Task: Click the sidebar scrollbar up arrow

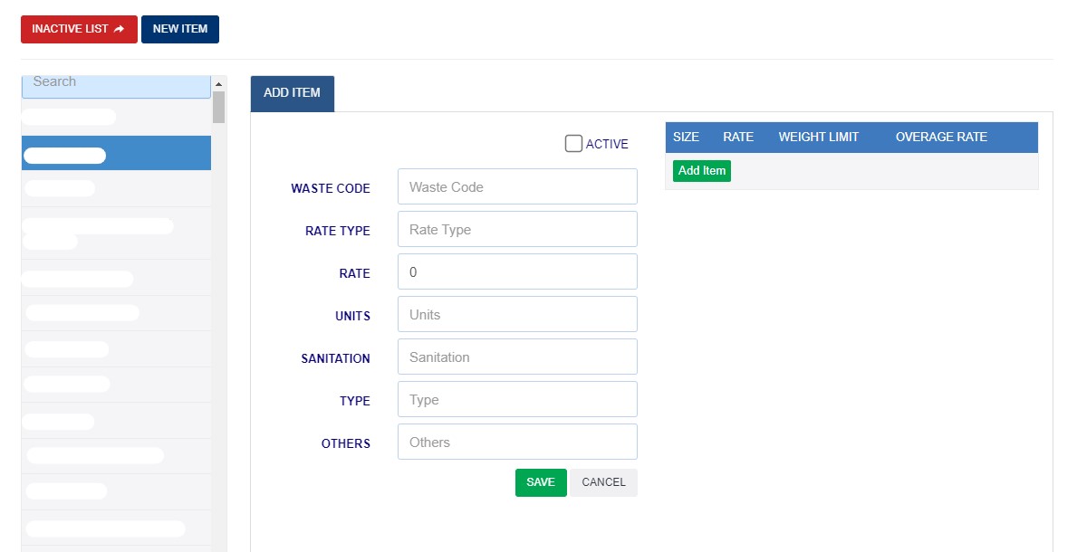Action: tap(218, 84)
